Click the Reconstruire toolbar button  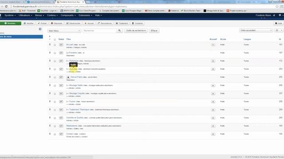105,23
